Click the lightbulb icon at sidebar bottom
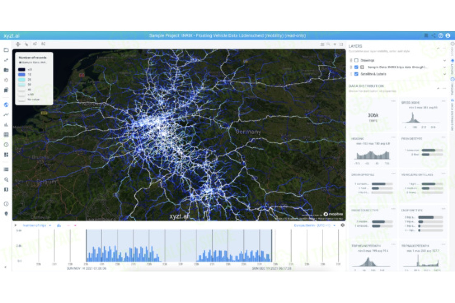This screenshot has width=455, height=303. pyautogui.click(x=6, y=214)
